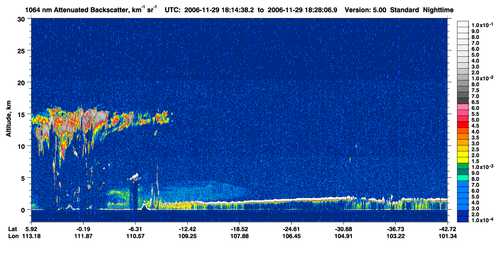Click longitude value 107.88
Viewport: 497px width, 255px height.
(x=239, y=236)
